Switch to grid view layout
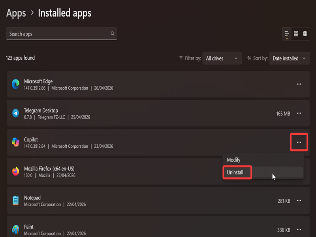Screen dimensions: 316x237 [296, 34]
